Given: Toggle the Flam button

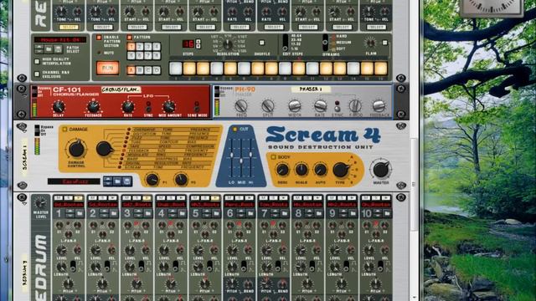Looking at the screenshot, I should [384, 43].
